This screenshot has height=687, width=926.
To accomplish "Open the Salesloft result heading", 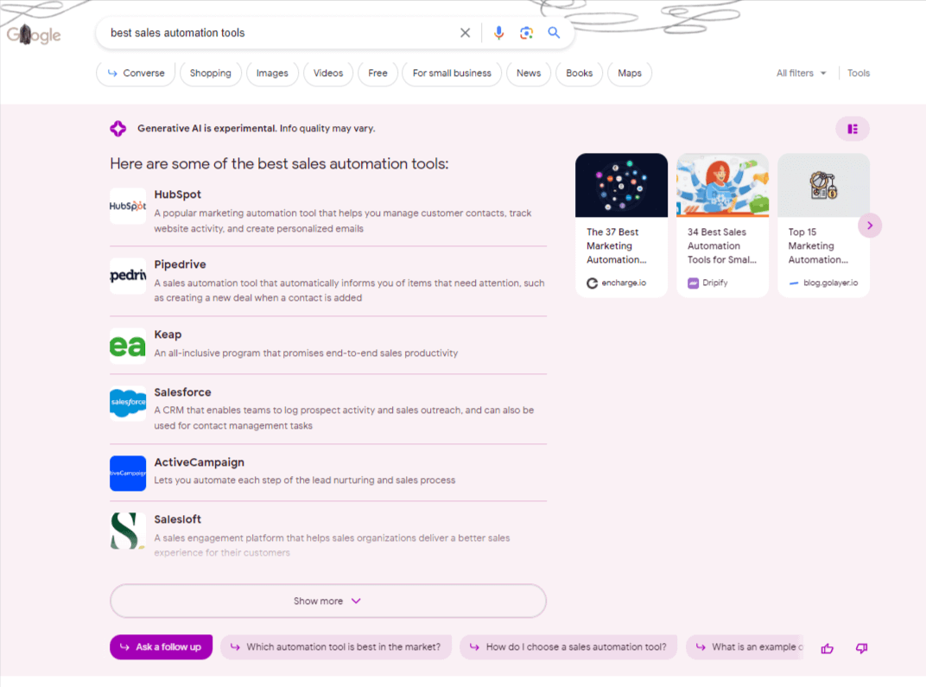I will [x=178, y=519].
